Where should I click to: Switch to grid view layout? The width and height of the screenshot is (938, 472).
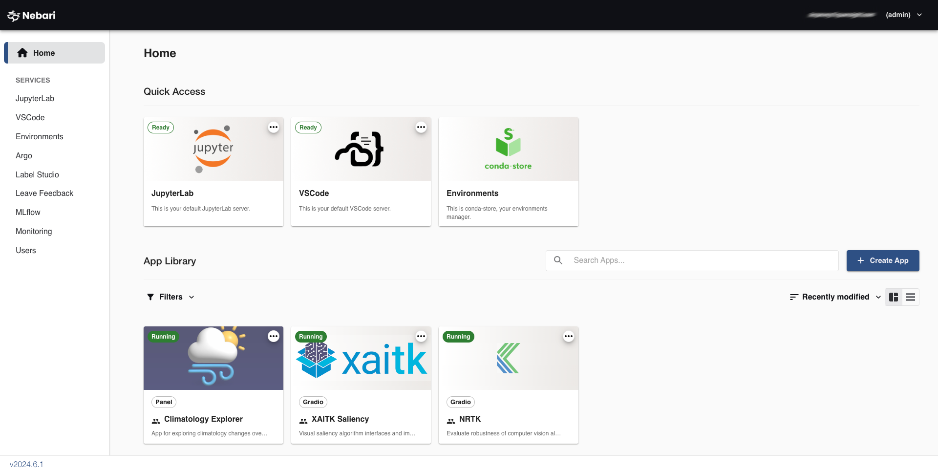894,297
